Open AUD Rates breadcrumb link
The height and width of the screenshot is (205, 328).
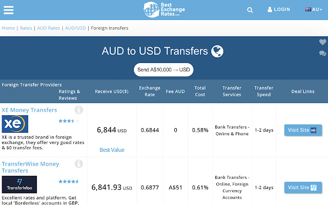click(x=48, y=28)
